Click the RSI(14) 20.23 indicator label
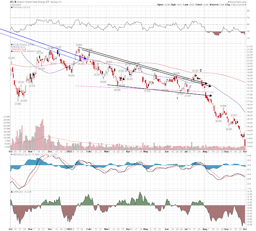Screen dimensions: 256x231 20,7
